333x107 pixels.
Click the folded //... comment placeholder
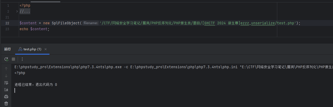[x=25, y=12]
